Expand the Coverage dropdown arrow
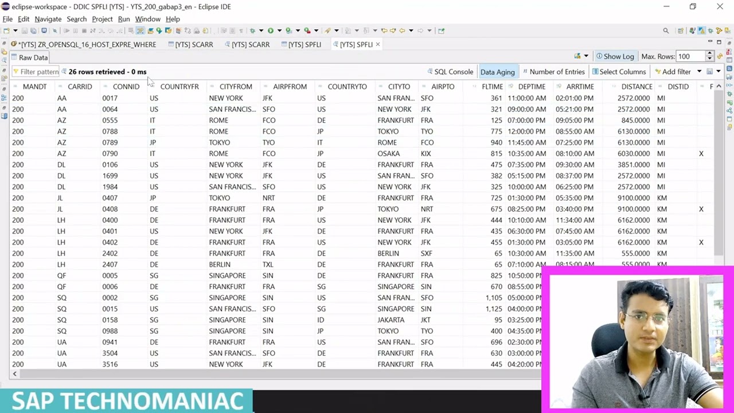Viewport: 734px width, 413px height. pos(298,30)
